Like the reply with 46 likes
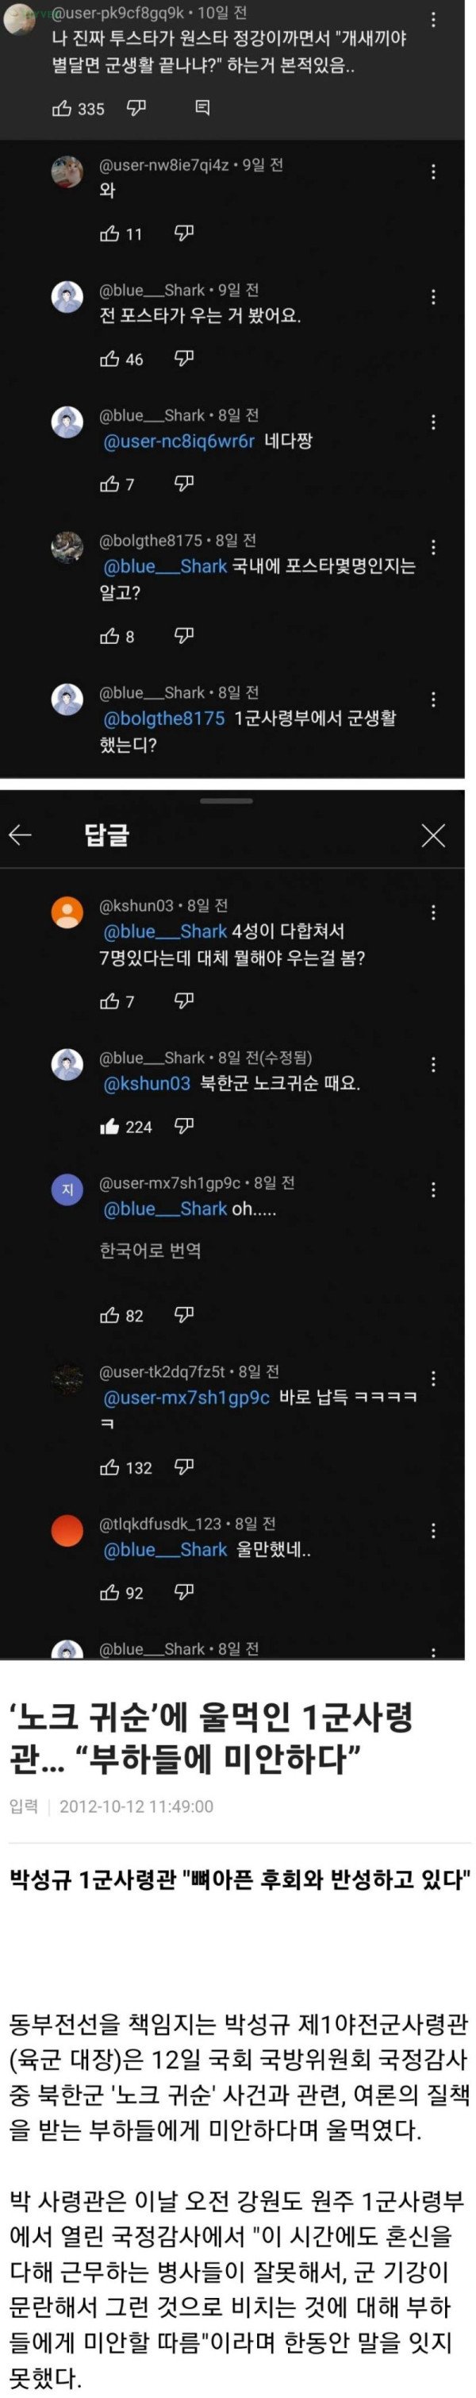This screenshot has height=2398, width=476. (109, 358)
